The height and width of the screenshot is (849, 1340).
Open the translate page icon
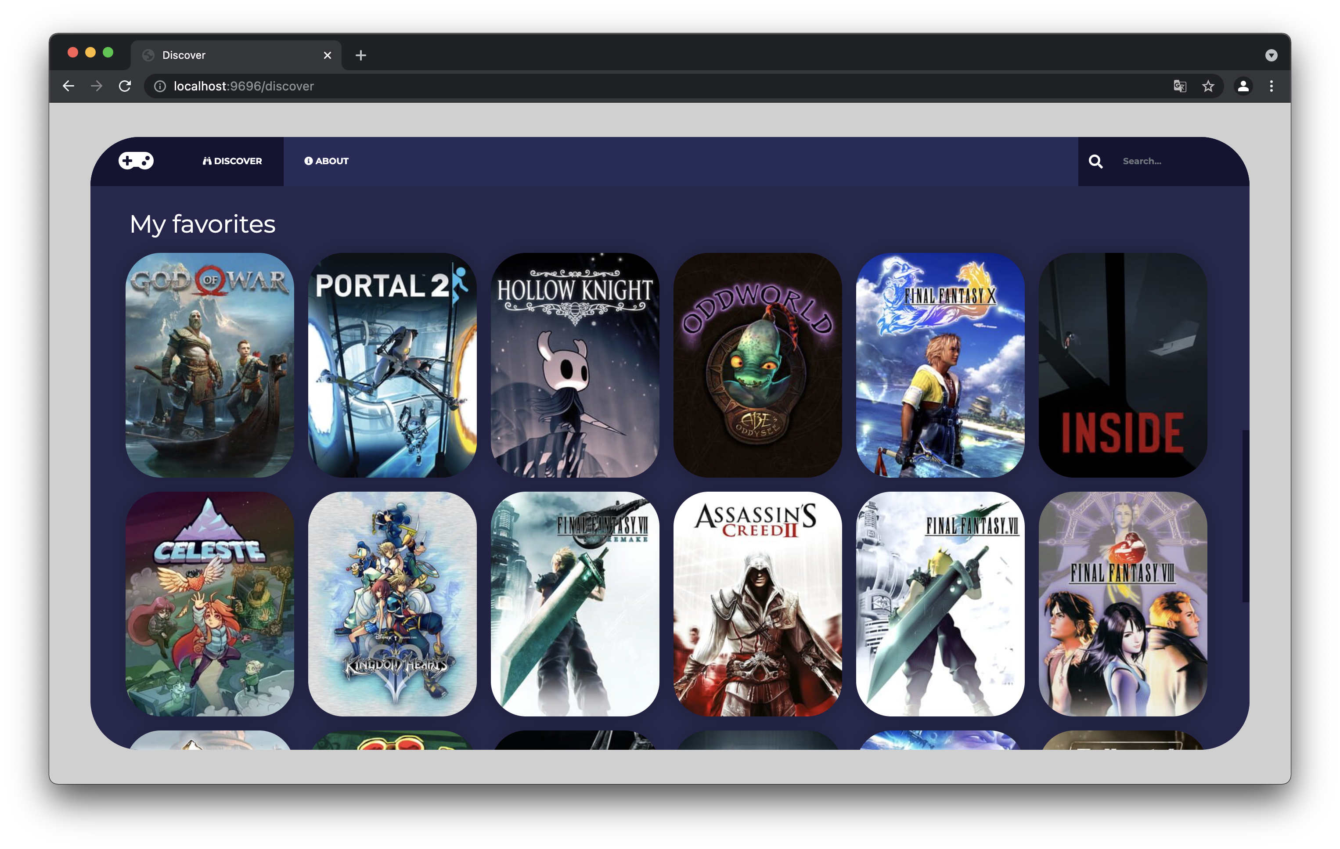click(1179, 86)
